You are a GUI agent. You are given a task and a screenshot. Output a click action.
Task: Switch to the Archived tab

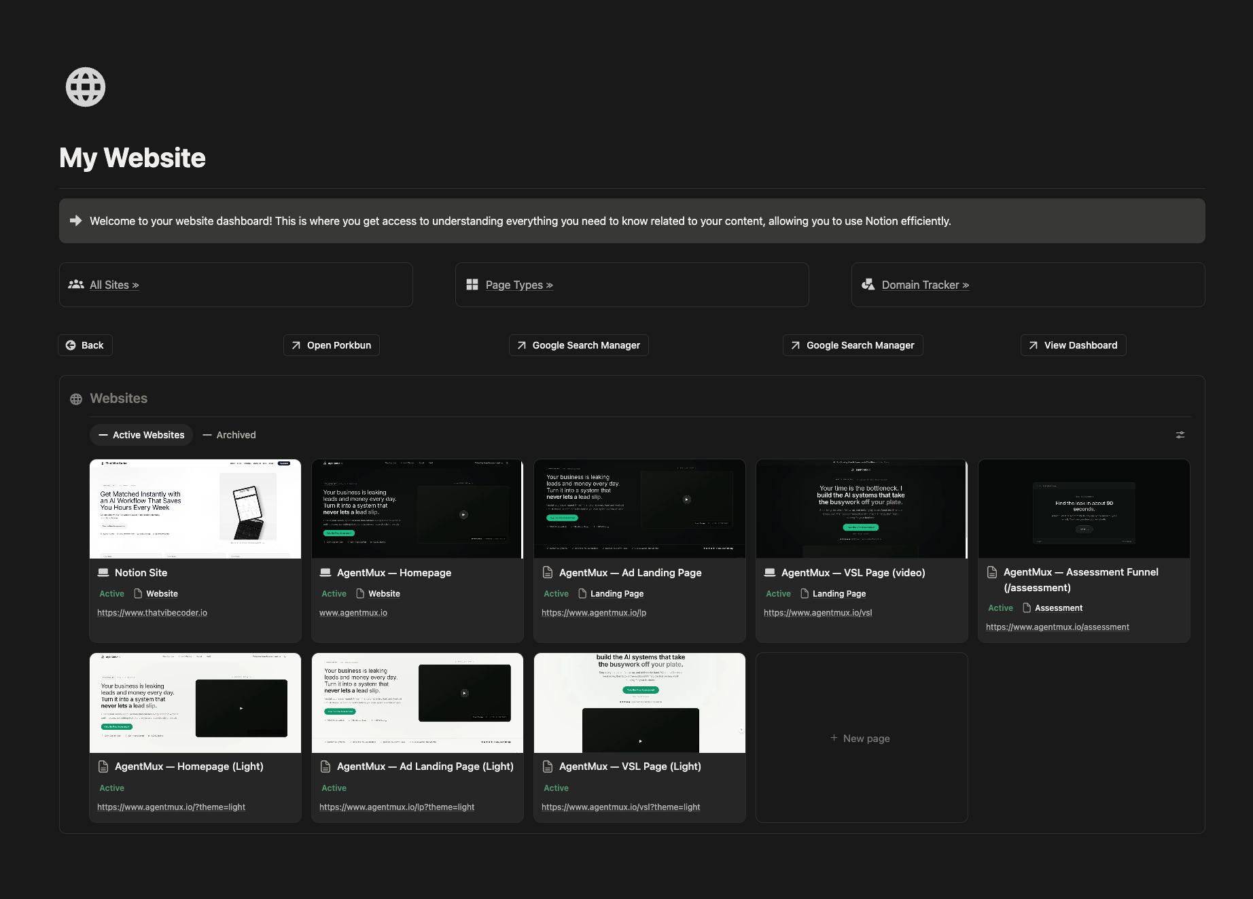coord(229,435)
